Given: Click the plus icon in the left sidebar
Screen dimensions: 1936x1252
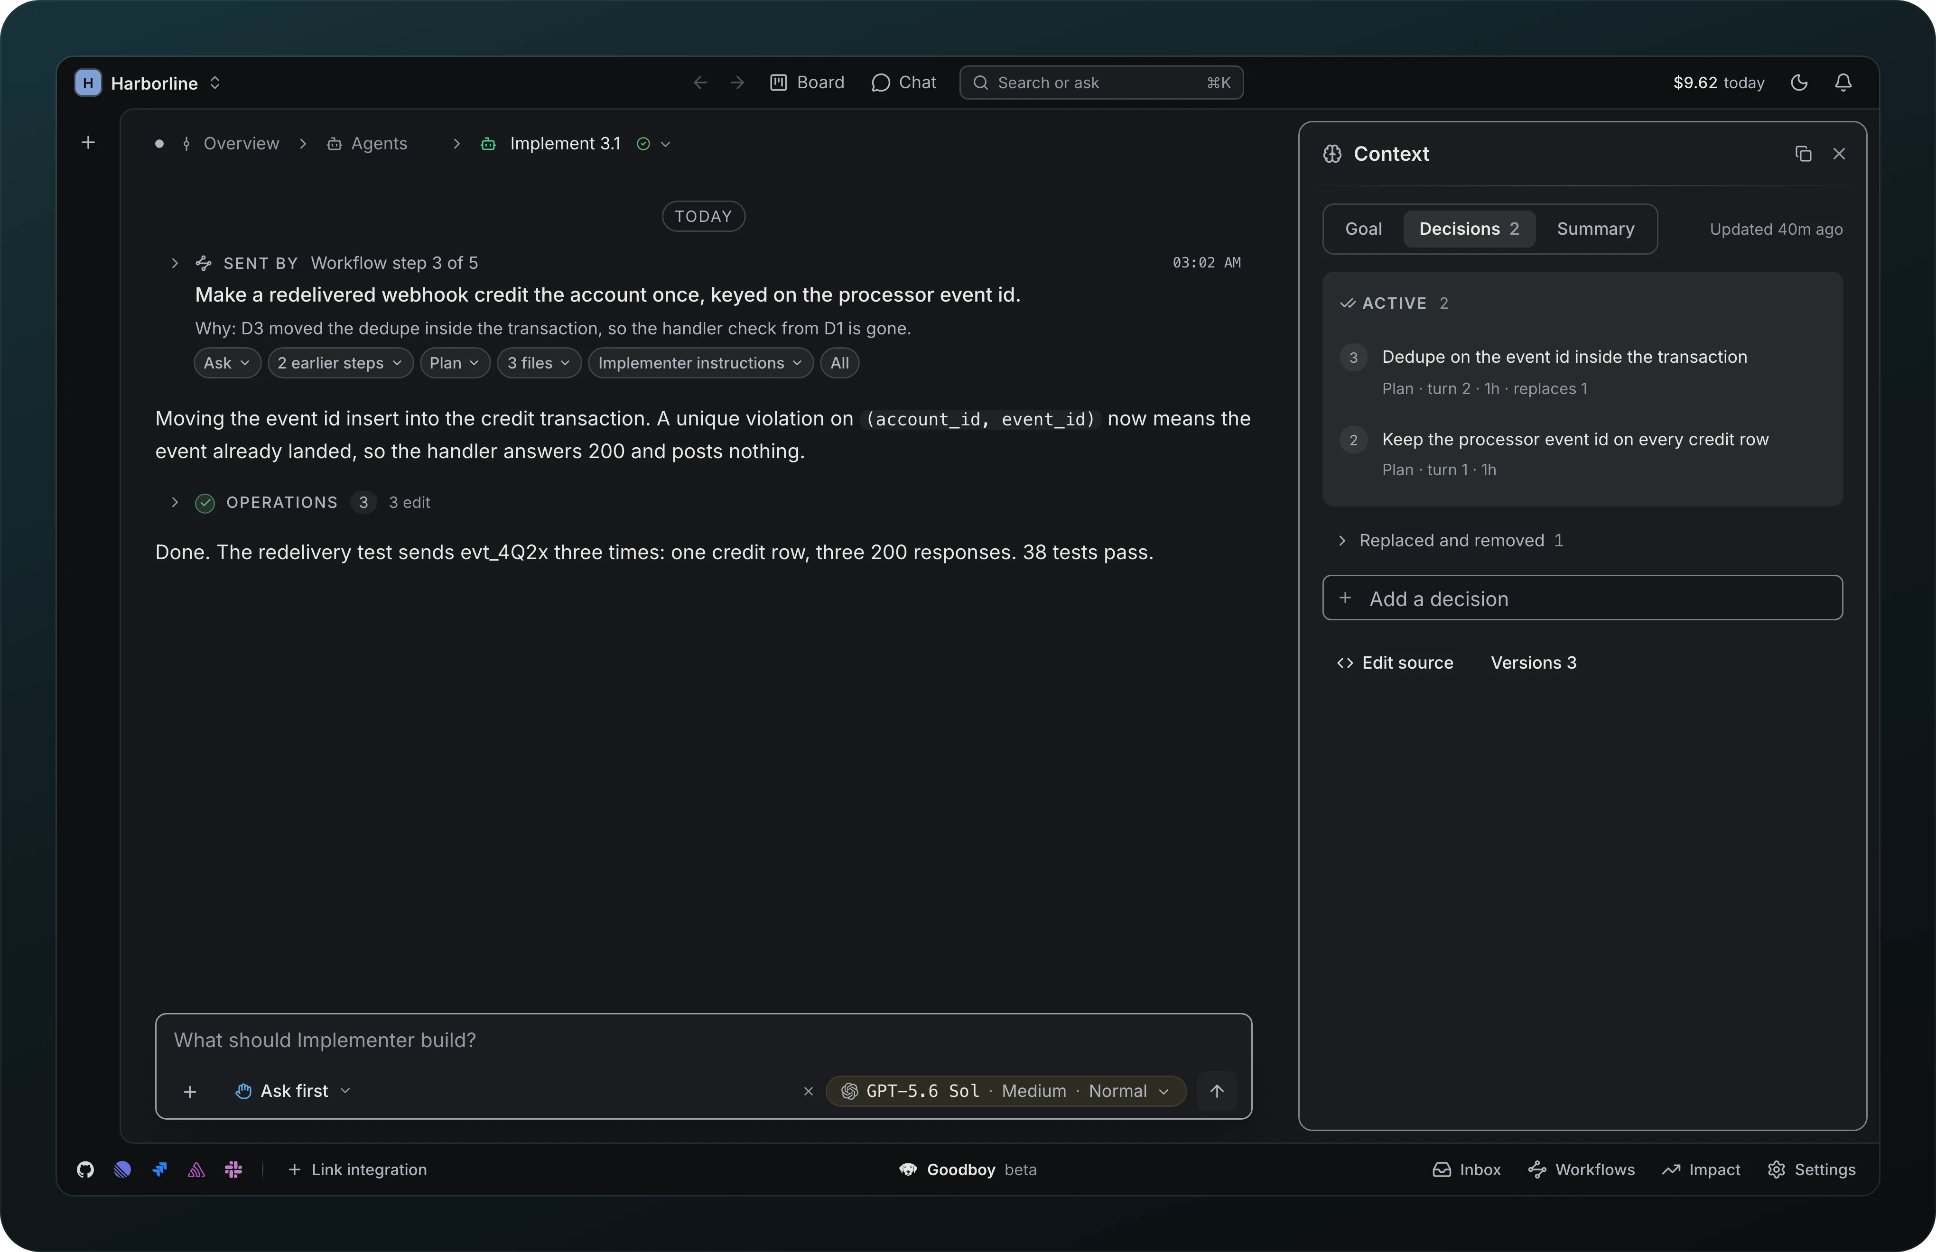Looking at the screenshot, I should click(x=89, y=143).
